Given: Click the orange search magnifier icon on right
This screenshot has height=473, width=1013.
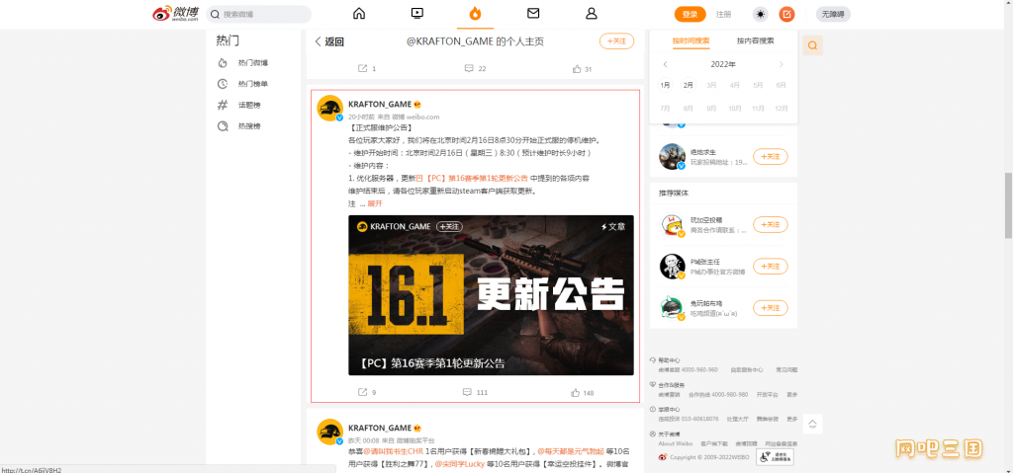Looking at the screenshot, I should pos(813,45).
